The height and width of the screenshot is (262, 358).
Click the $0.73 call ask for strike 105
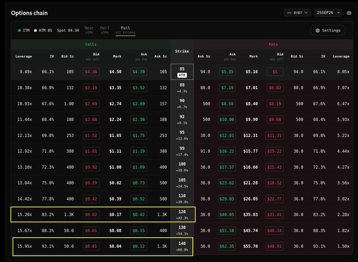pyautogui.click(x=138, y=183)
